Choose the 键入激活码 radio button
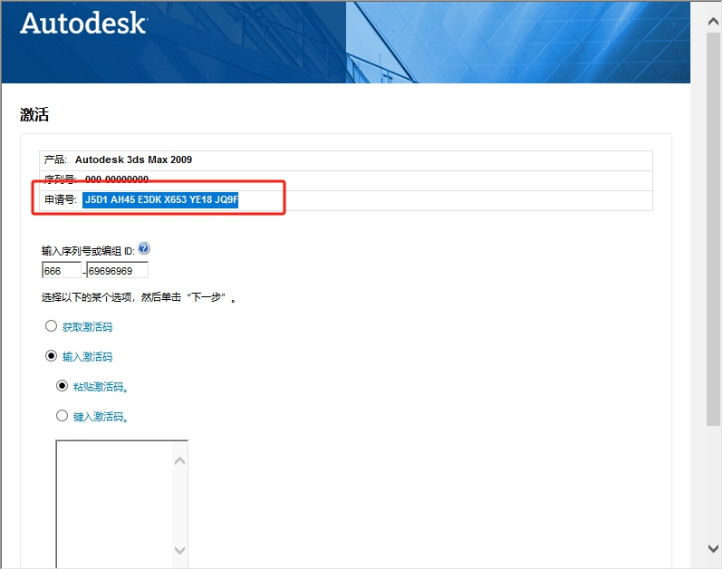The width and height of the screenshot is (723, 570). (x=62, y=416)
